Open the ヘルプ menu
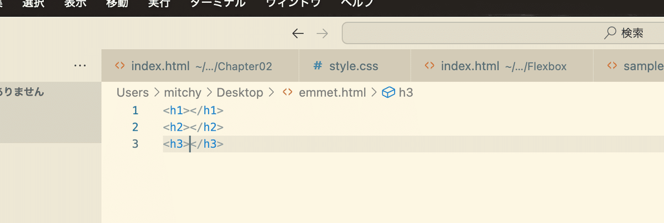 [x=357, y=4]
